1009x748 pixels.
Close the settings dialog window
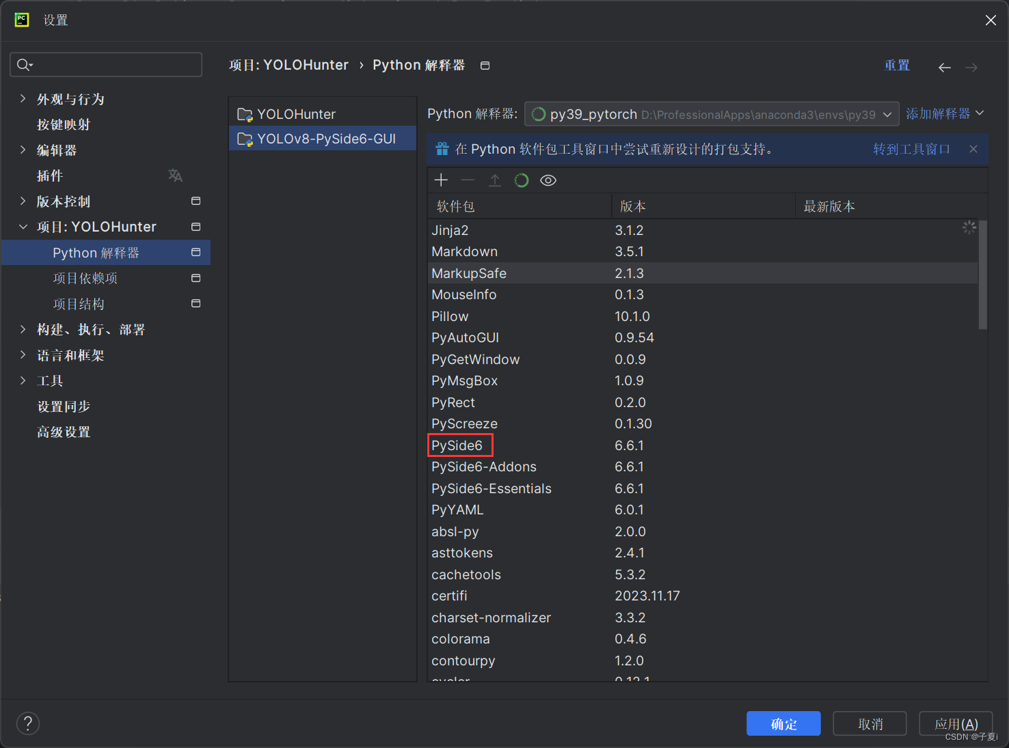click(x=991, y=20)
